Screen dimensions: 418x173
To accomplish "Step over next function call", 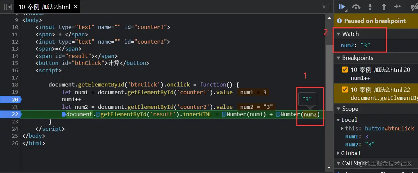I will [x=356, y=7].
